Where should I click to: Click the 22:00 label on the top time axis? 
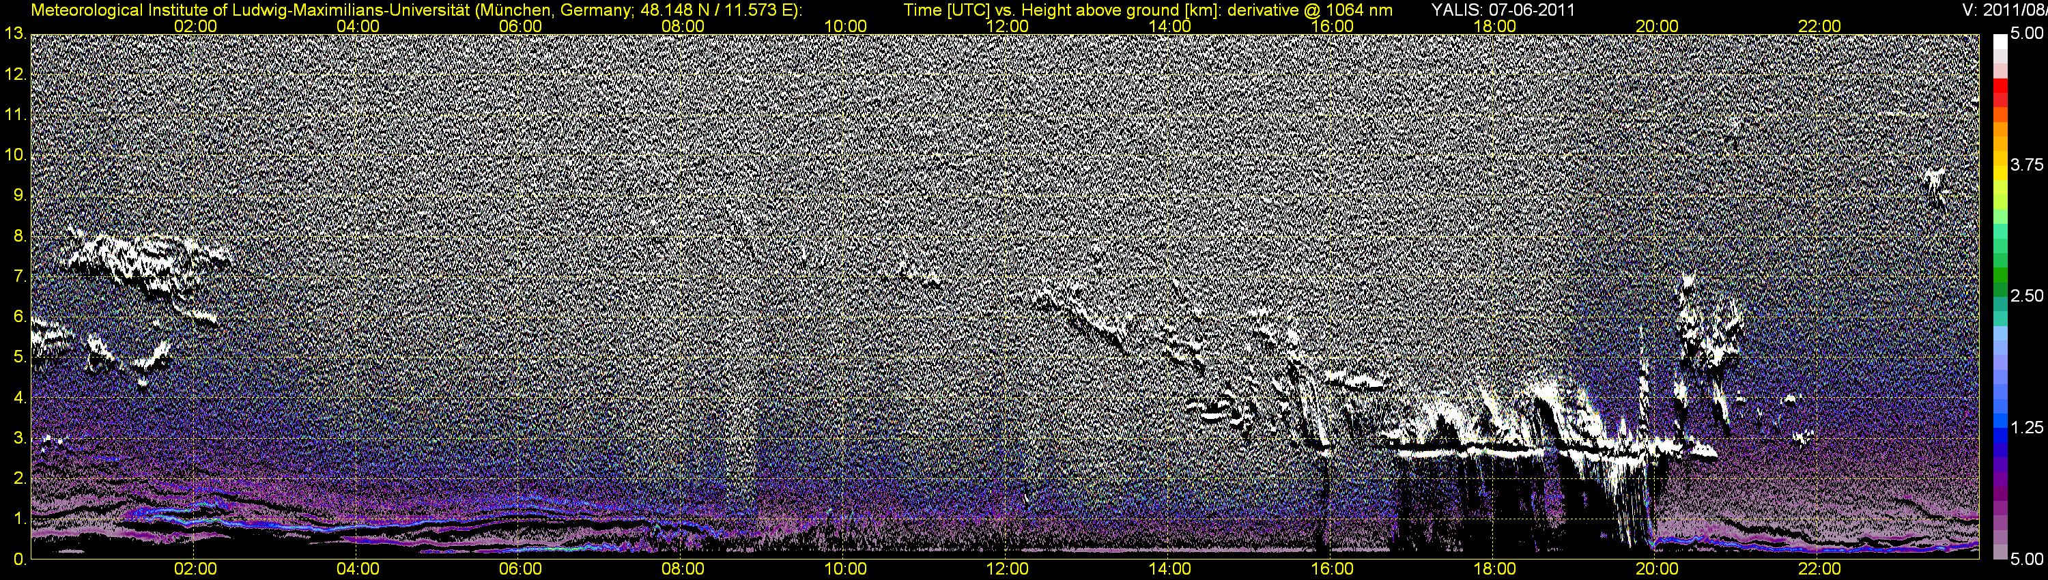coord(1820,26)
